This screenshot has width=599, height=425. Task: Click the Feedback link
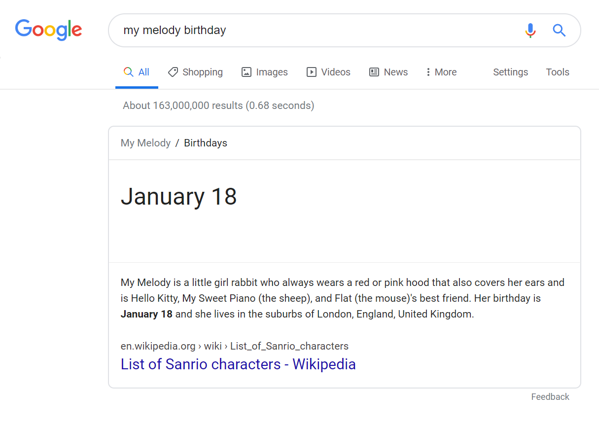pos(550,397)
